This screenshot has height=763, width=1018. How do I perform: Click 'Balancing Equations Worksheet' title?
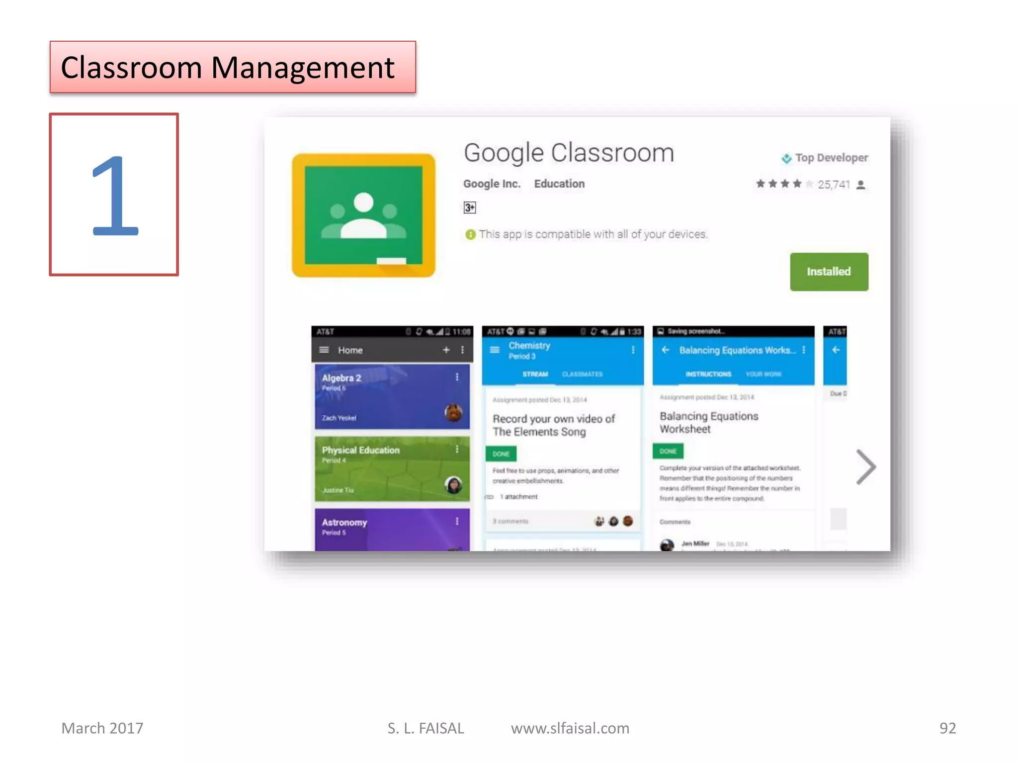pyautogui.click(x=709, y=422)
